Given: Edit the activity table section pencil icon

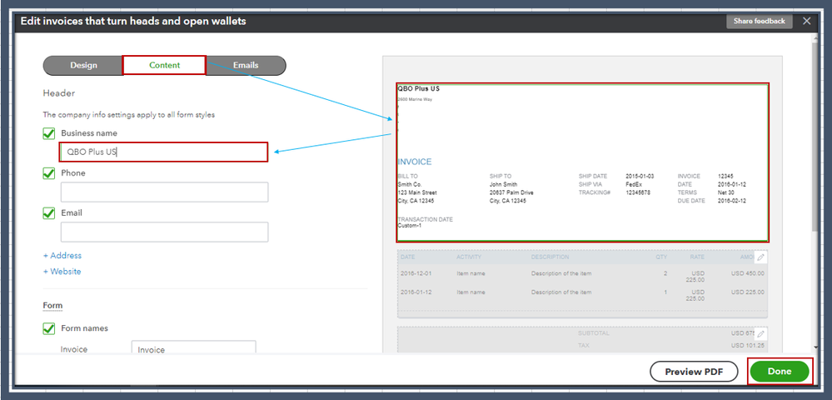Looking at the screenshot, I should coord(761,257).
